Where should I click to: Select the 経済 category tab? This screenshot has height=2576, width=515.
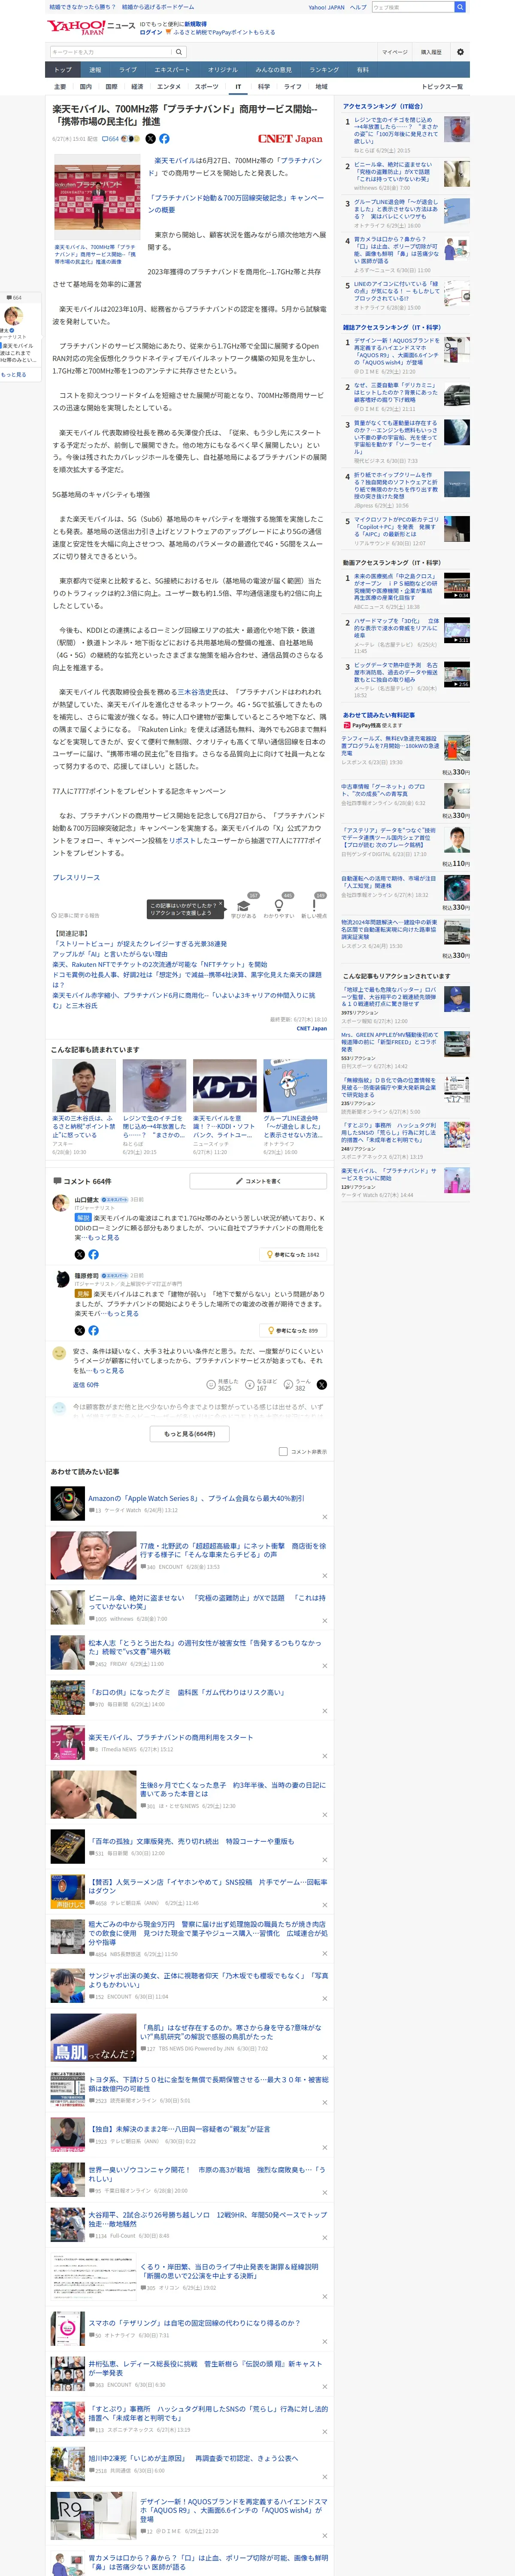click(137, 87)
